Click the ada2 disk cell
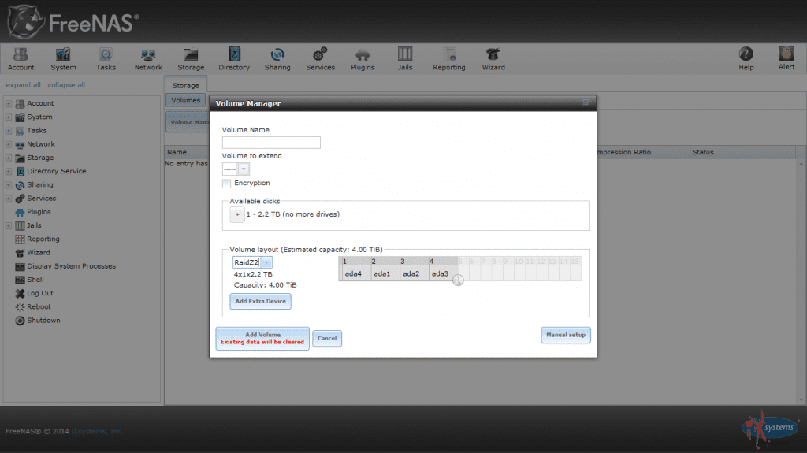The image size is (807, 453). point(411,274)
